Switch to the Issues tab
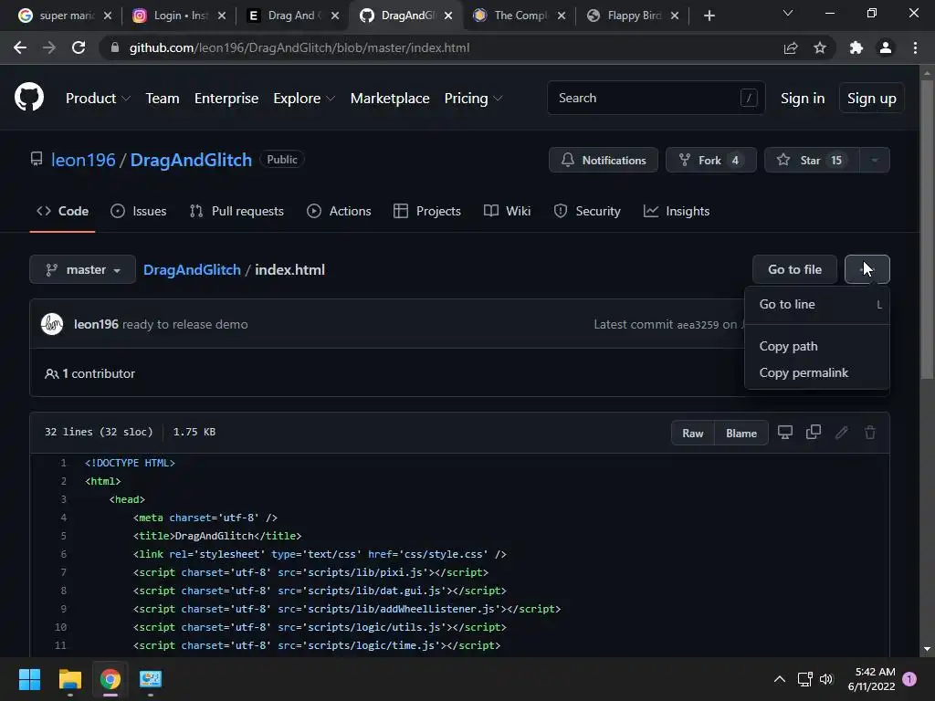Screen dimensions: 935x701 [x=139, y=211]
